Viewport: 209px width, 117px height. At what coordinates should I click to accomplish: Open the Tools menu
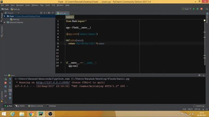click(48, 5)
